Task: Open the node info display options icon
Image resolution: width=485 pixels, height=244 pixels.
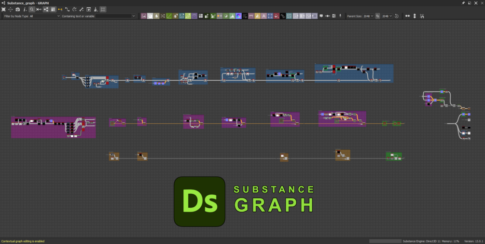Action: (x=25, y=9)
